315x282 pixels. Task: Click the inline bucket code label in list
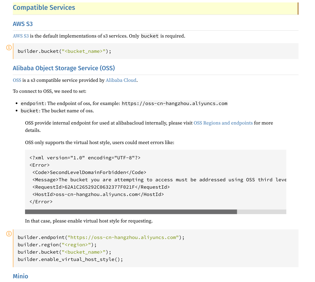point(30,111)
